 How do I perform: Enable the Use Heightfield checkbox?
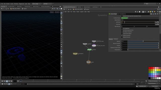[x=122, y=28]
